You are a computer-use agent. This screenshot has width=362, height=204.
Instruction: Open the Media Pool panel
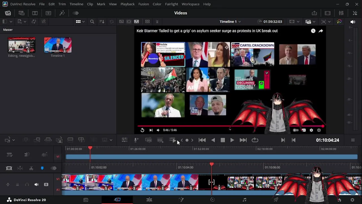(8, 13)
